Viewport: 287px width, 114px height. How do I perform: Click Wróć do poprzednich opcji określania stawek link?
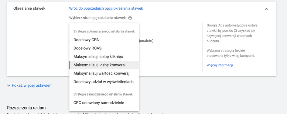pyautogui.click(x=106, y=8)
